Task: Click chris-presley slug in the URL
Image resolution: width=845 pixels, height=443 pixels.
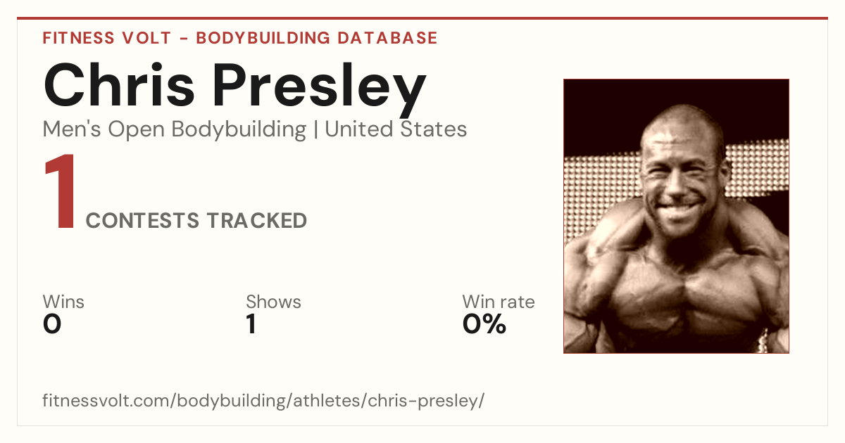Action: (427, 402)
